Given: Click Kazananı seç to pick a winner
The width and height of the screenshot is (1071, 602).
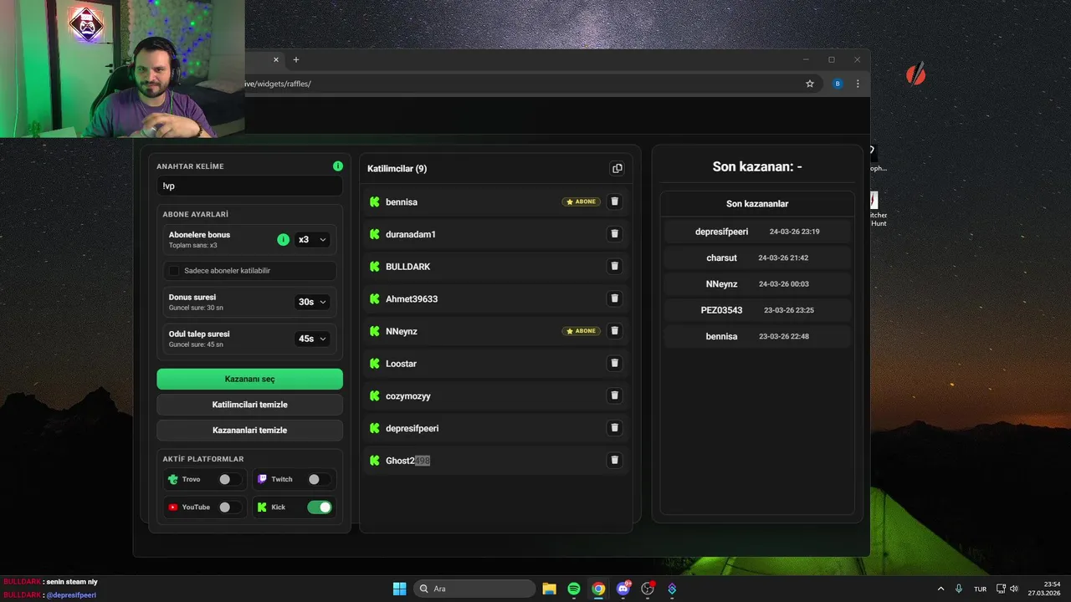Looking at the screenshot, I should point(249,379).
